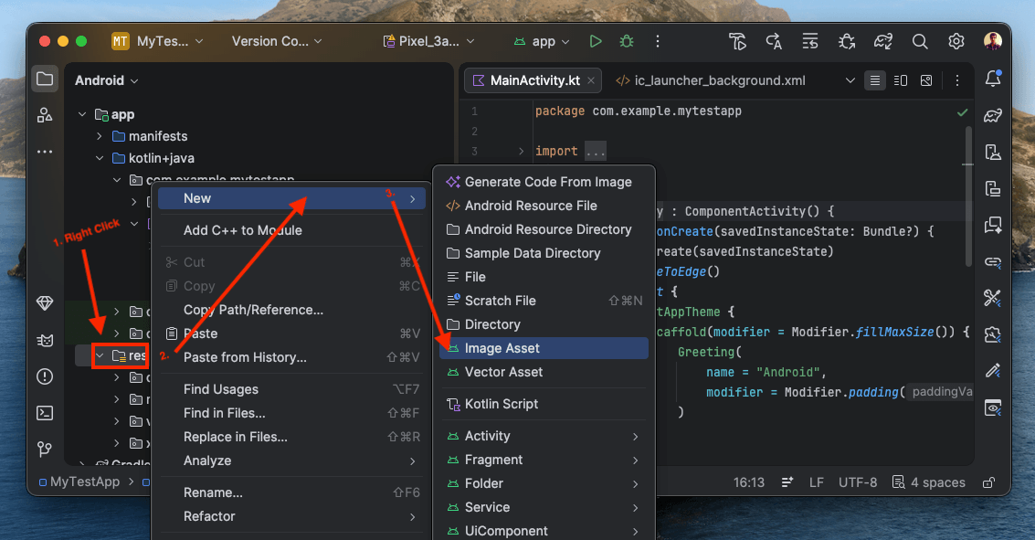The height and width of the screenshot is (540, 1035).
Task: Open the Gradle panel via the elephant icon
Action: [x=993, y=116]
